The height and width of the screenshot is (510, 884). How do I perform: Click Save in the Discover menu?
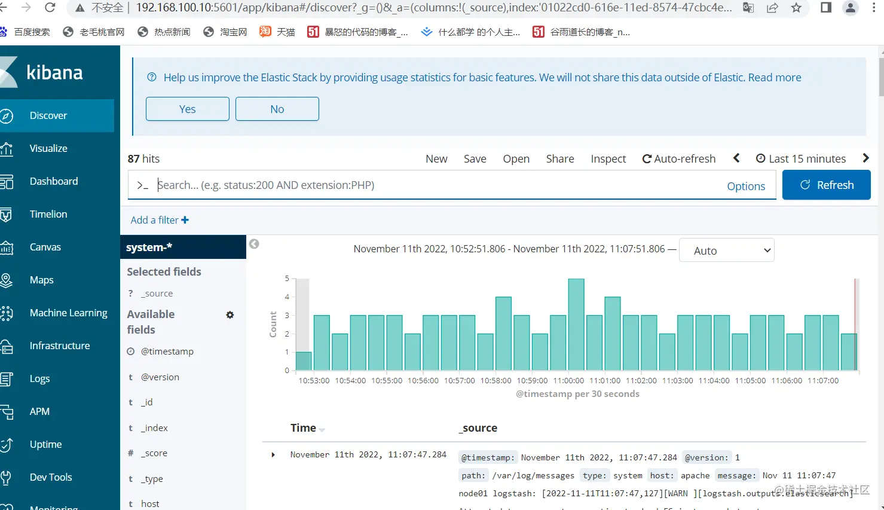(x=475, y=158)
